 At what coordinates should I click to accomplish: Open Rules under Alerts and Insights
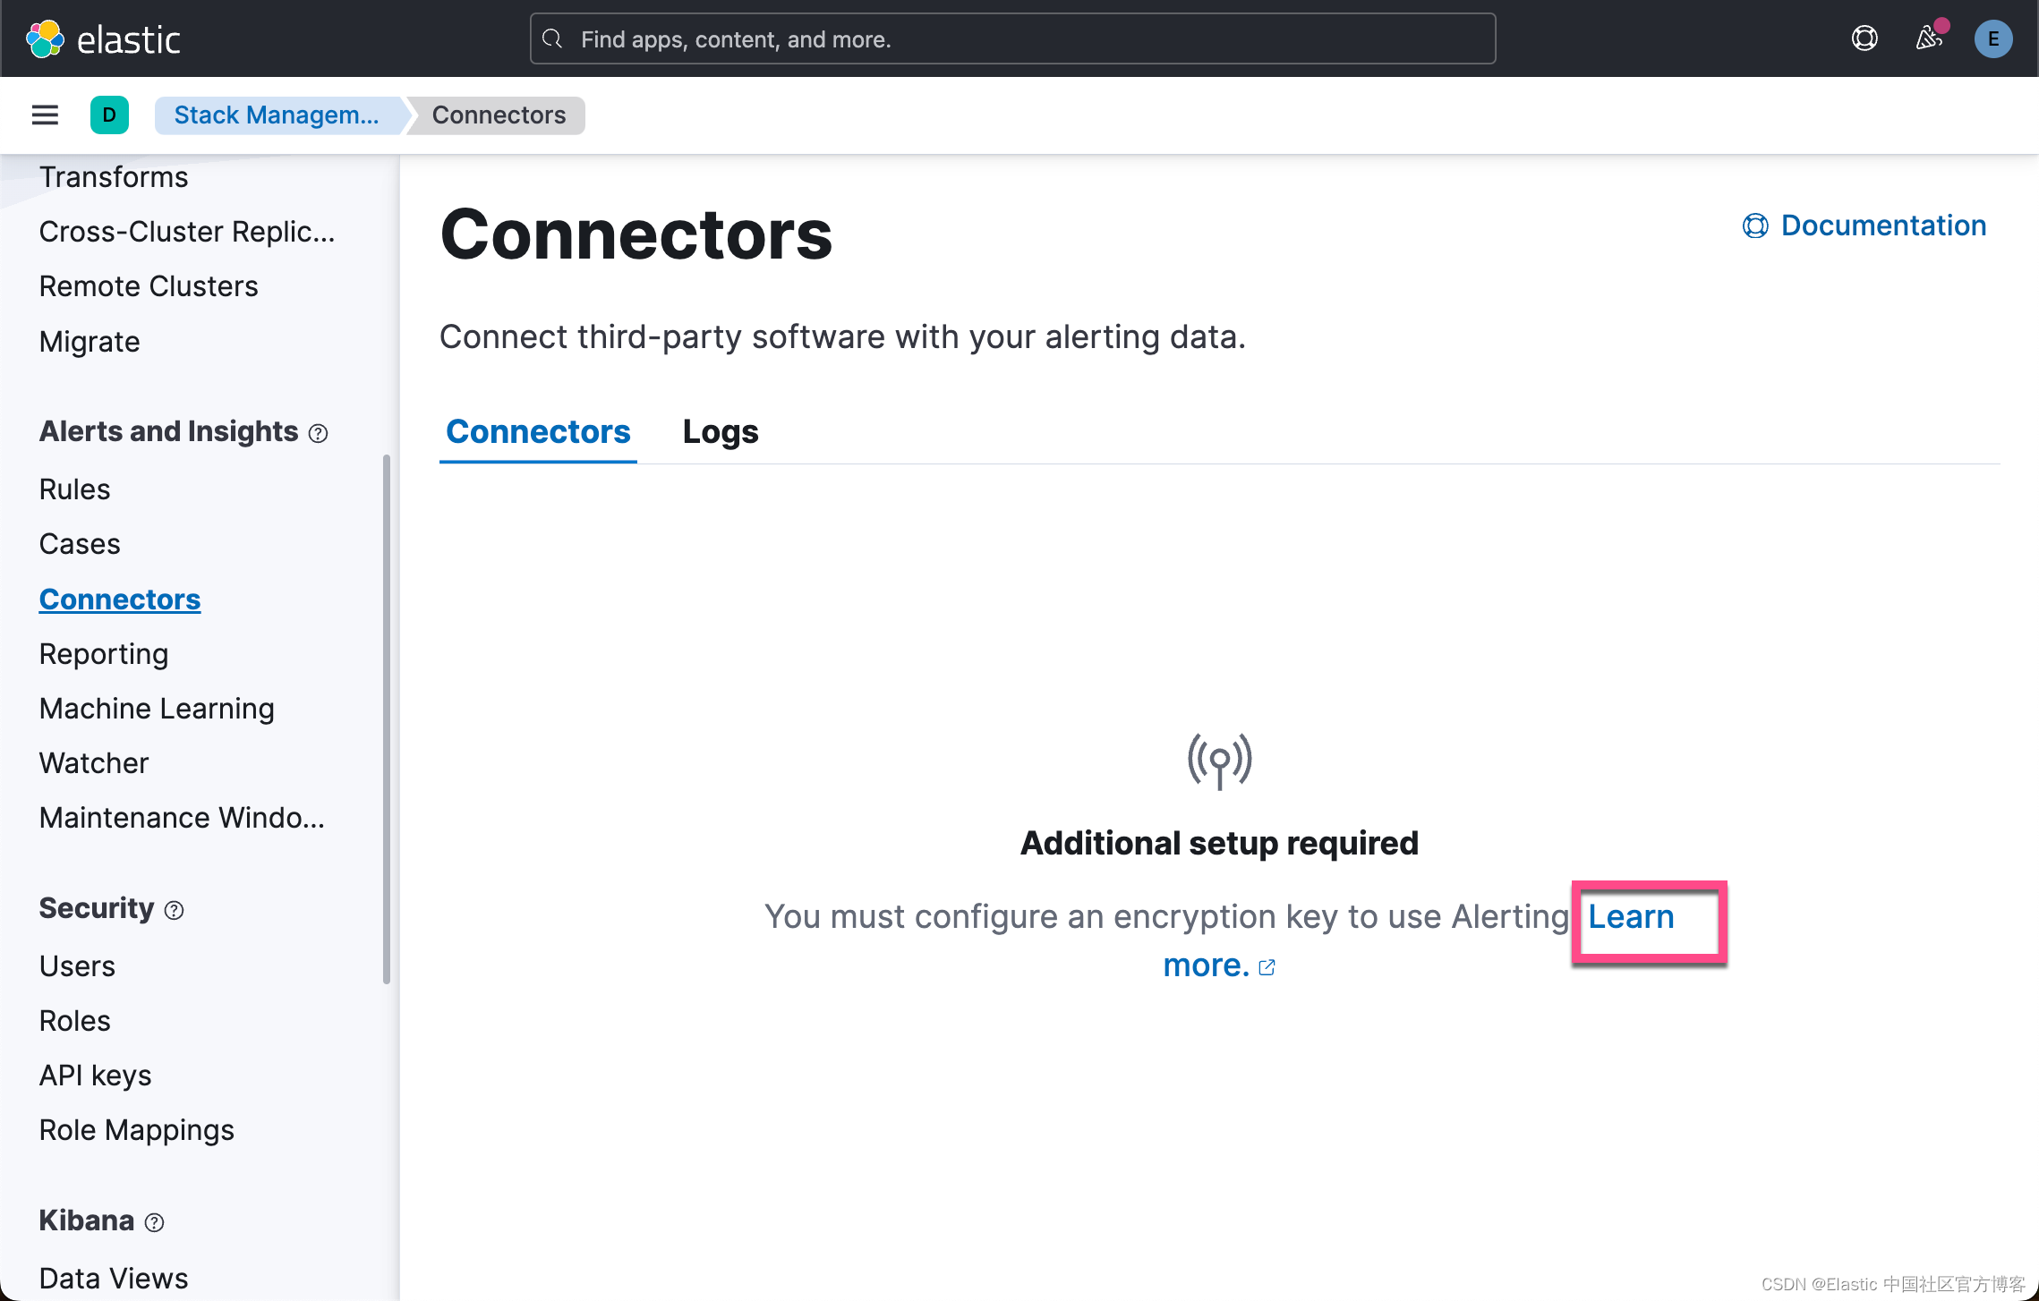(74, 489)
